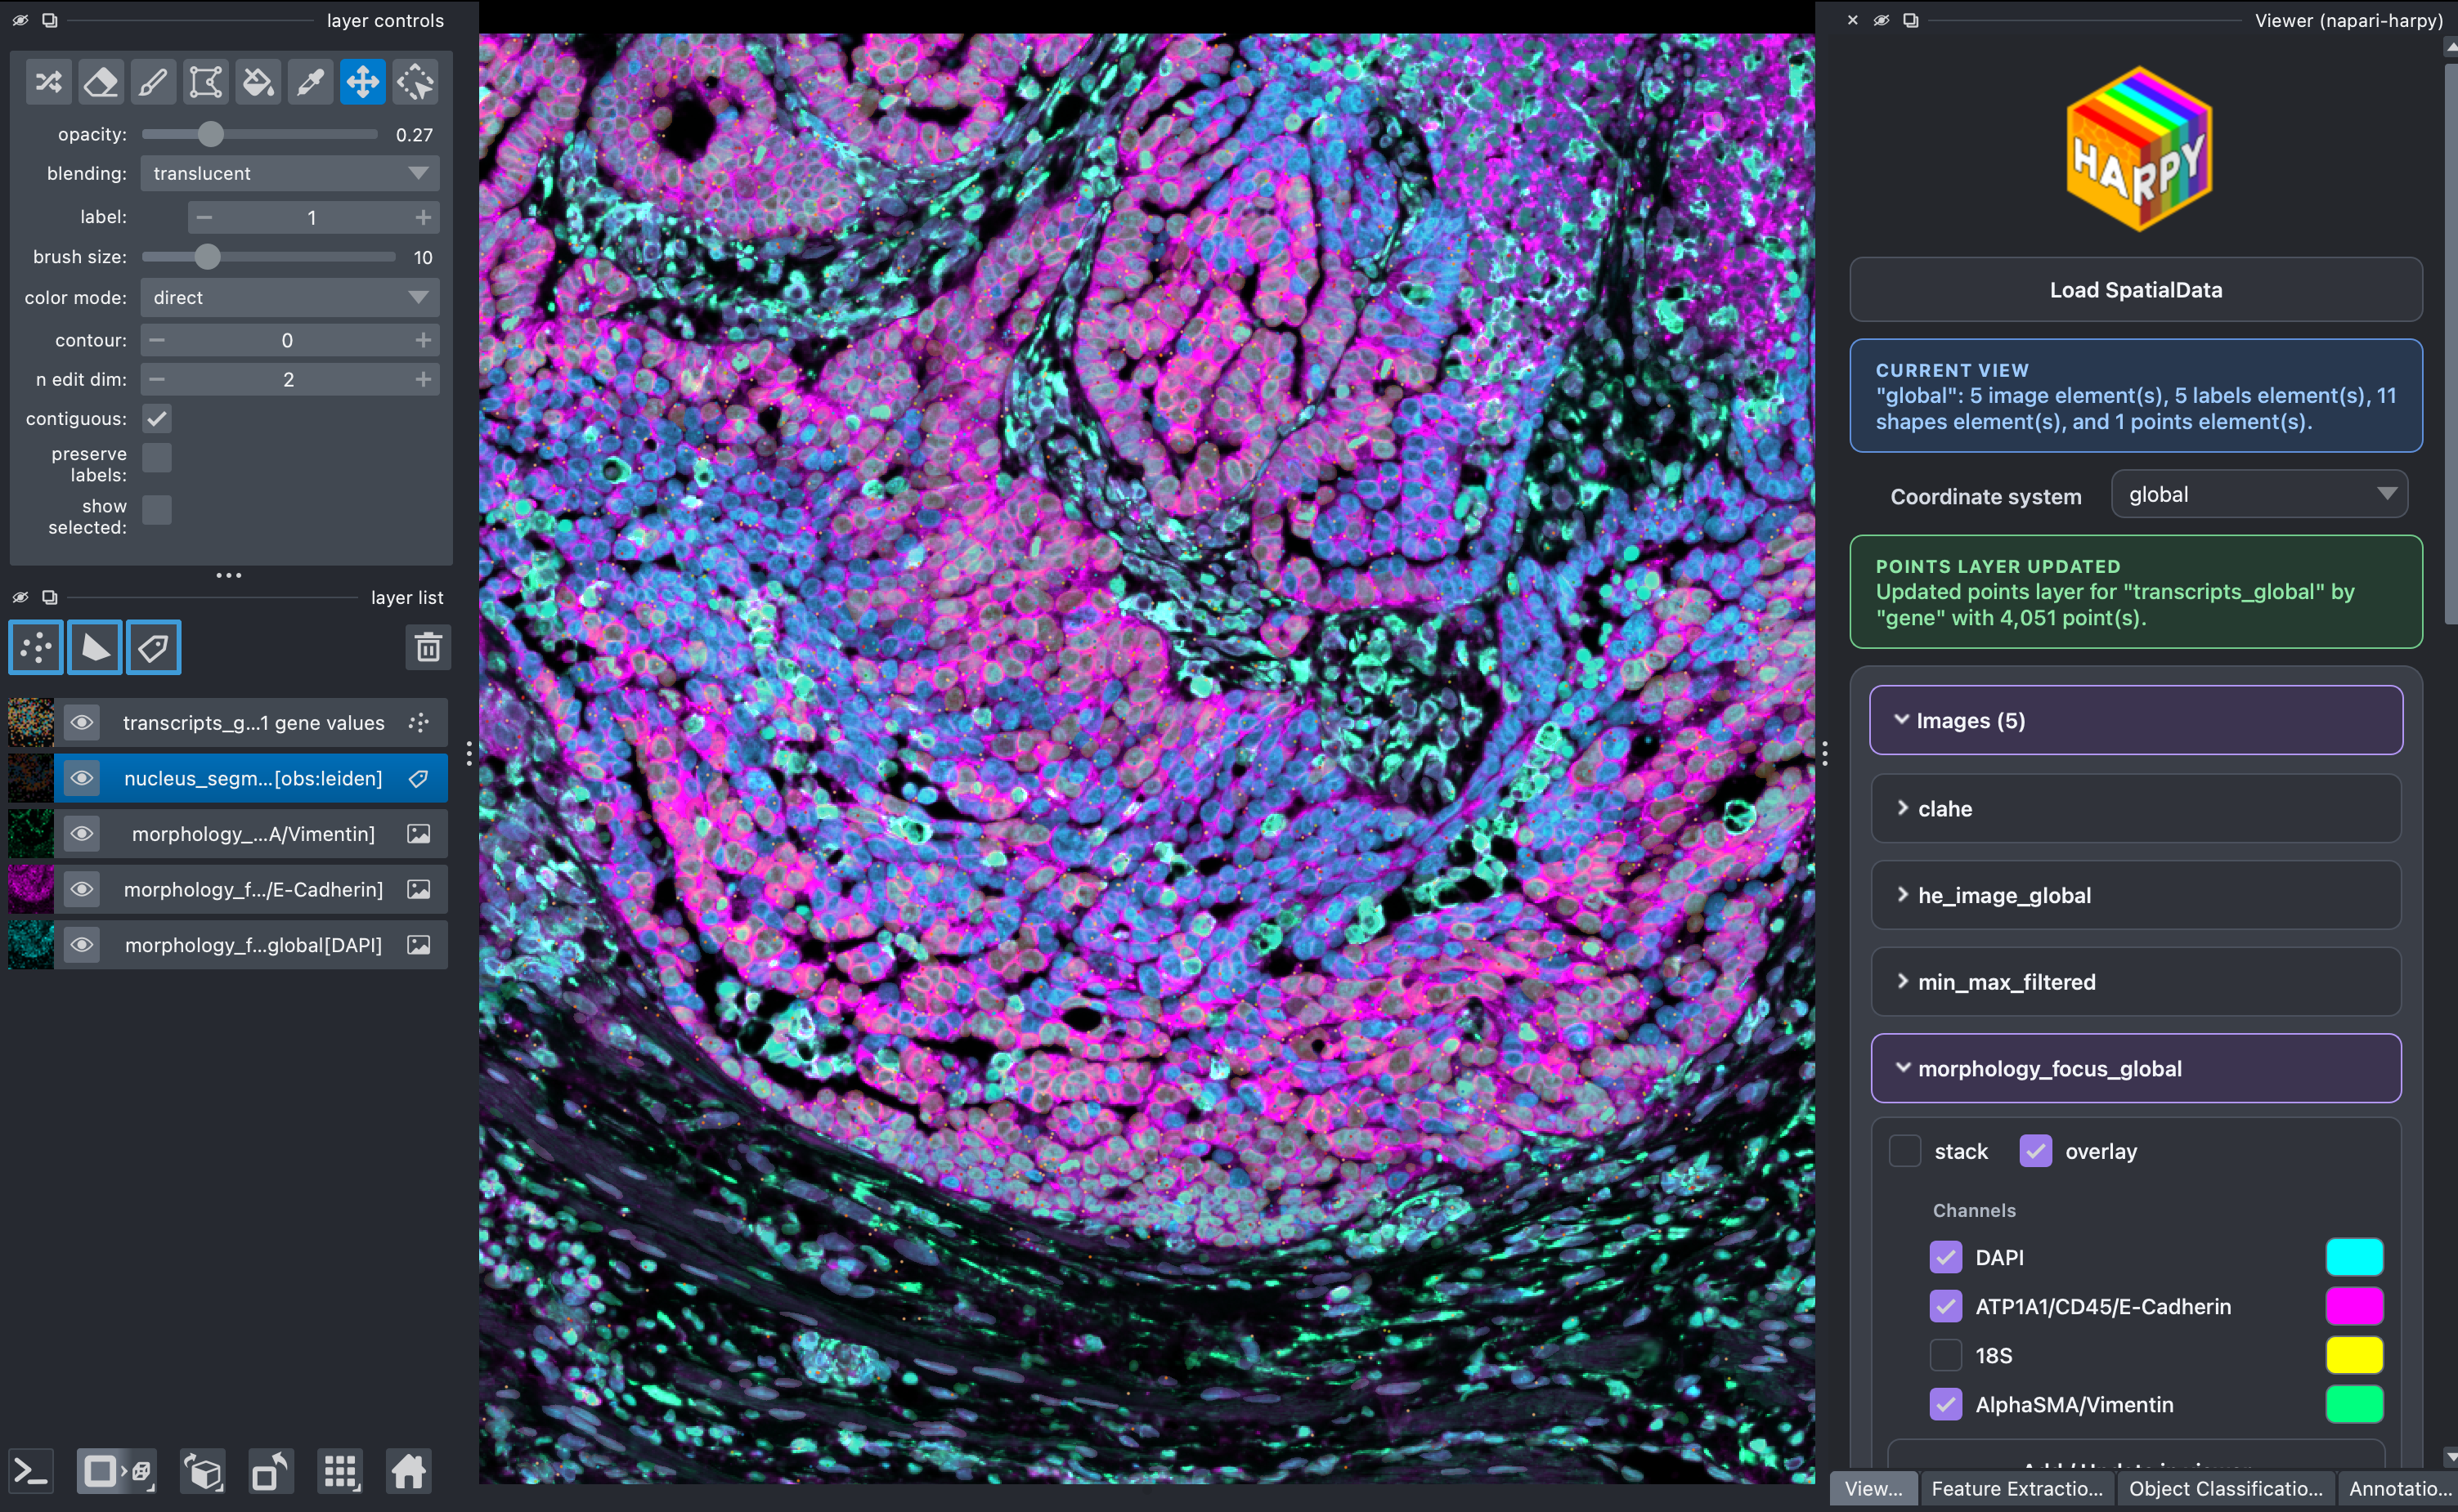This screenshot has height=1512, width=2458.
Task: Float the layer list panel
Action: tap(49, 597)
